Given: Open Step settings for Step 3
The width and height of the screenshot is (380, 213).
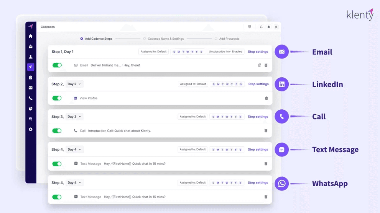Looking at the screenshot, I should (258, 117).
